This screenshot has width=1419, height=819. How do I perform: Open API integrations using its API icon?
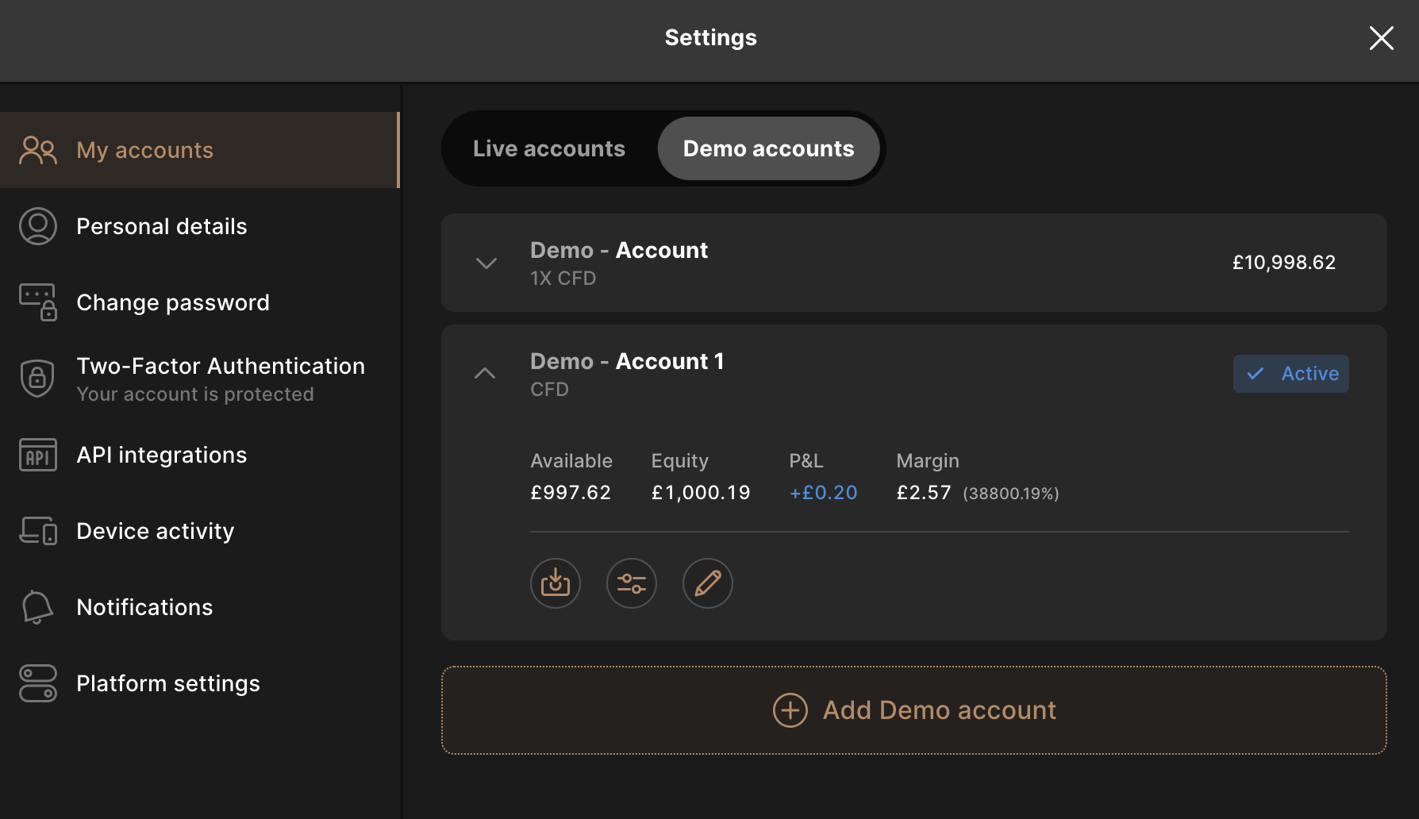(x=37, y=454)
